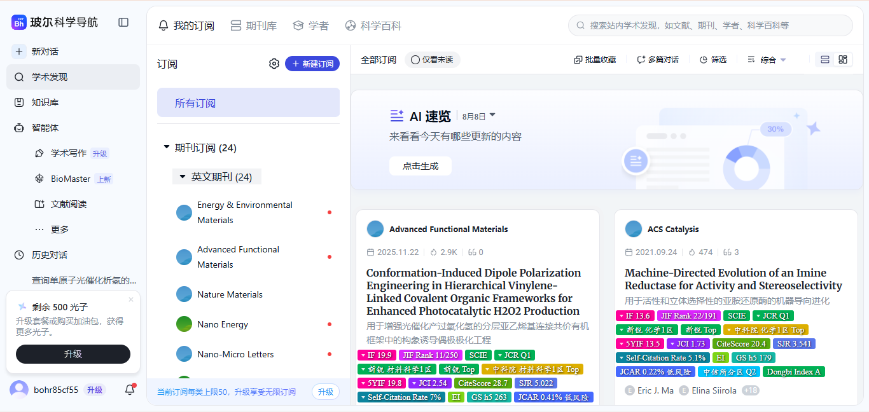Open 学术发现 in the sidebar

tap(73, 77)
